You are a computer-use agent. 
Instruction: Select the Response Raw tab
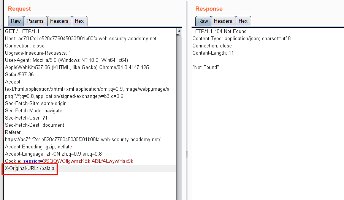pos(203,21)
